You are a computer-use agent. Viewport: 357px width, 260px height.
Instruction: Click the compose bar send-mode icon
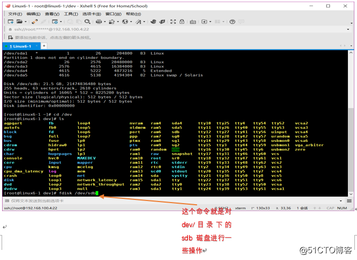pyautogui.click(x=7, y=201)
